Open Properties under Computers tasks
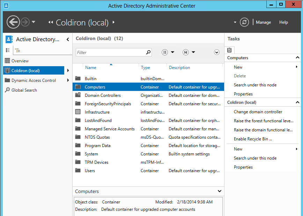The height and width of the screenshot is (216, 303). [x=243, y=94]
